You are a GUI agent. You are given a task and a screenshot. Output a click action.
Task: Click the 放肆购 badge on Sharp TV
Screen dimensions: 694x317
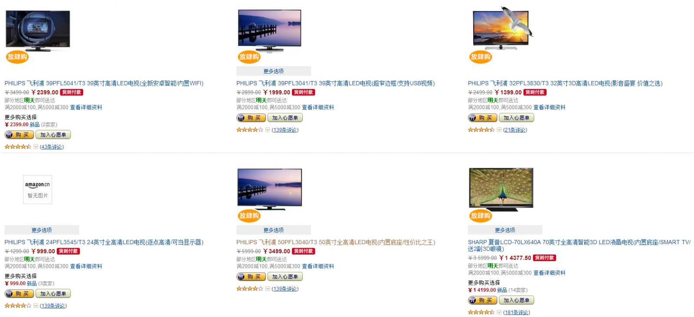coord(481,216)
